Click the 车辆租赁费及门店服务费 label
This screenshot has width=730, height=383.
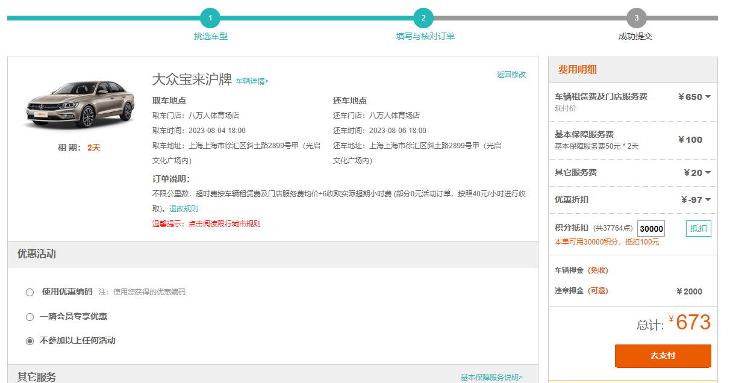pos(601,96)
